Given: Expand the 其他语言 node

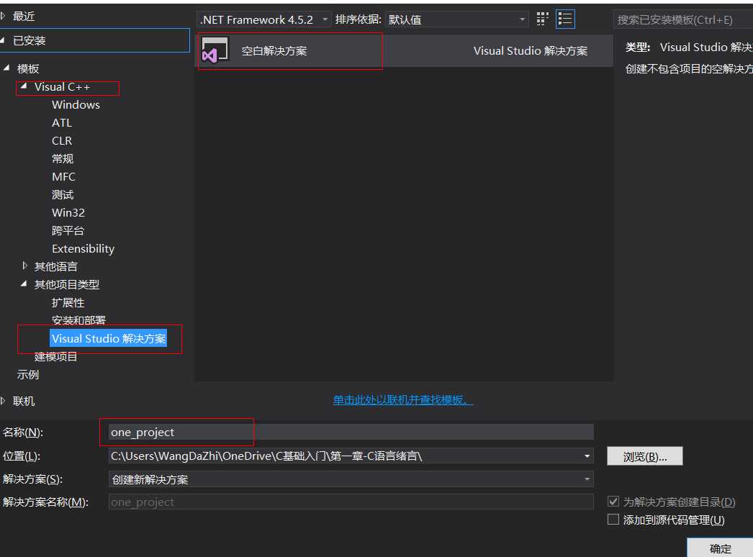Looking at the screenshot, I should pyautogui.click(x=25, y=266).
